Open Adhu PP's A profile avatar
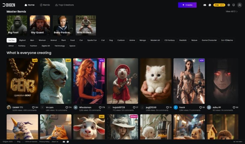 point(209,107)
